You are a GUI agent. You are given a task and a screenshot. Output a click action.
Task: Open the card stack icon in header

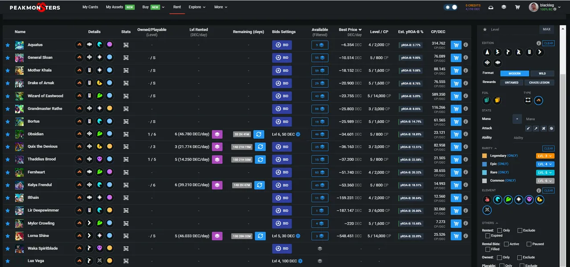(x=504, y=7)
